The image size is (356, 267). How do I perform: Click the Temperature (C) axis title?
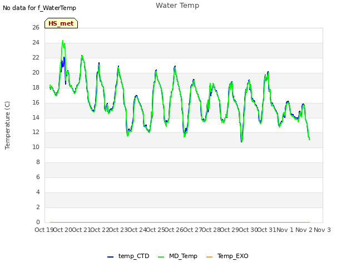pyautogui.click(x=7, y=125)
